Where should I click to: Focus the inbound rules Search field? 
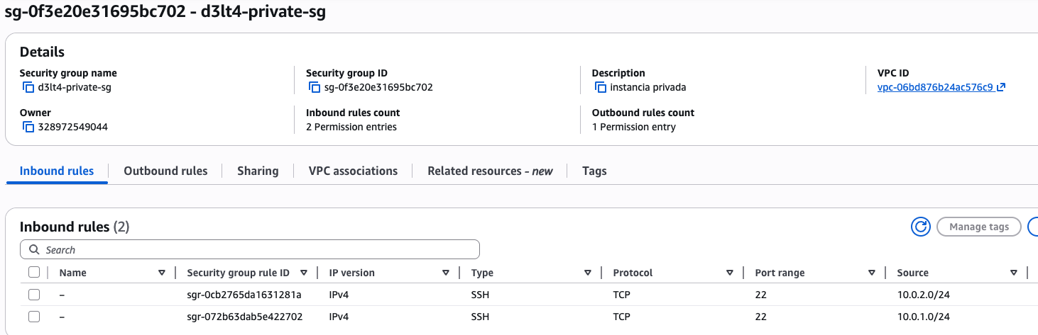click(x=256, y=250)
